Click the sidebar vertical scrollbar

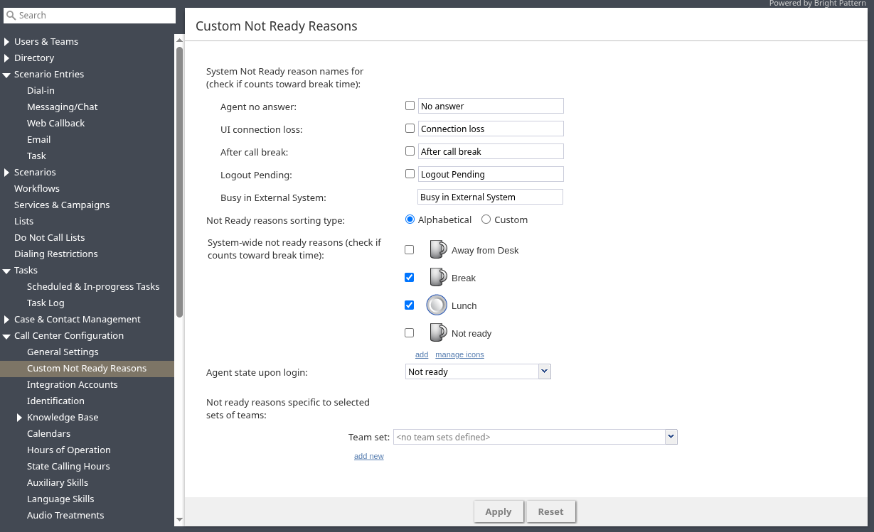pyautogui.click(x=179, y=178)
